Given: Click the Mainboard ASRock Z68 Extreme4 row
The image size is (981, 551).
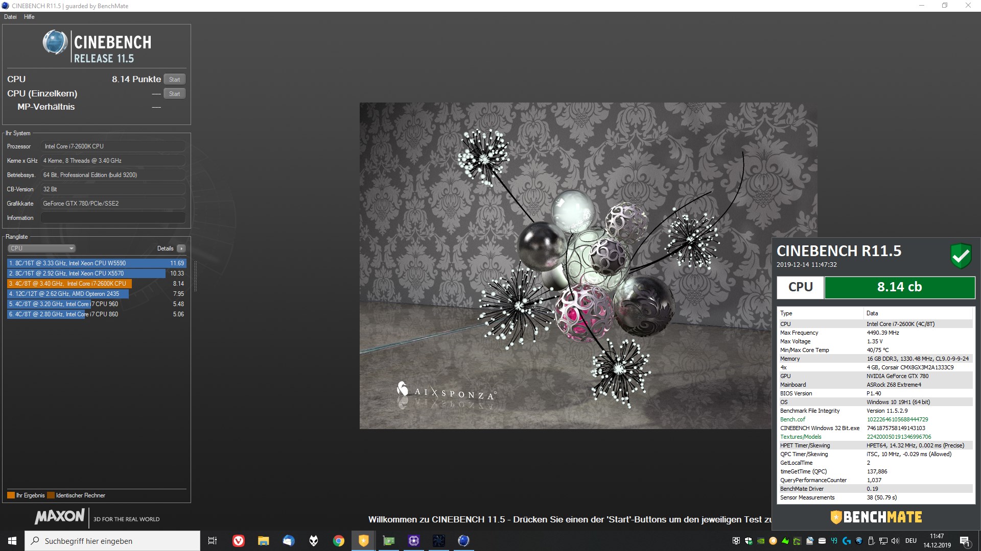Looking at the screenshot, I should click(x=876, y=385).
